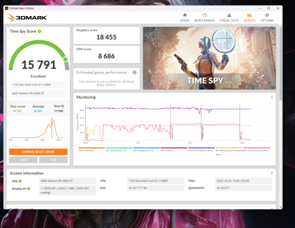Go to the Home tab icon
The height and width of the screenshot is (228, 295).
185,18
